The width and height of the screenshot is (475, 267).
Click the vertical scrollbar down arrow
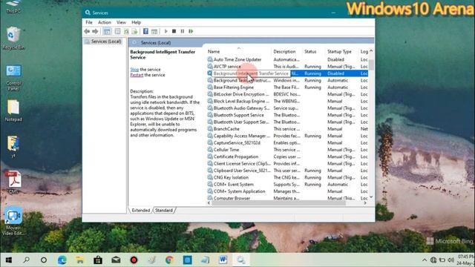tap(371, 197)
